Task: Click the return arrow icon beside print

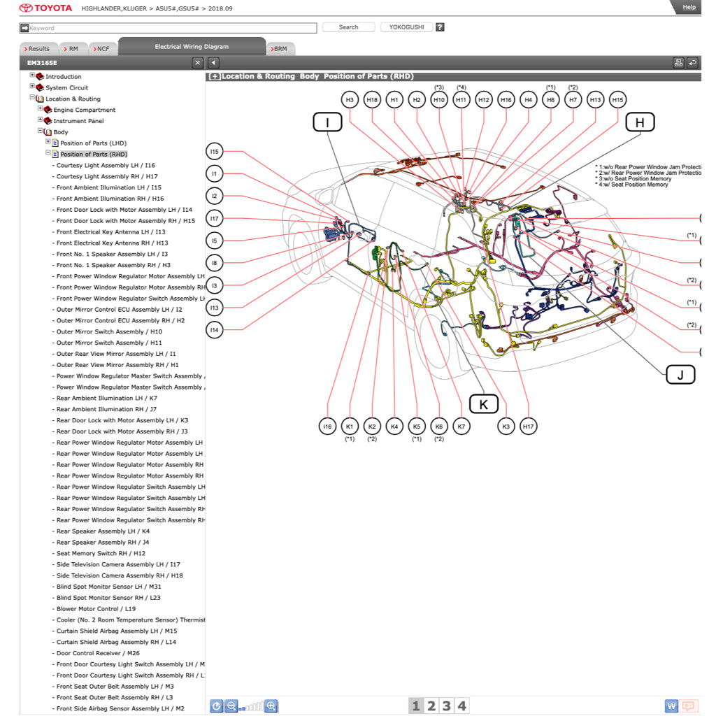Action: point(692,63)
